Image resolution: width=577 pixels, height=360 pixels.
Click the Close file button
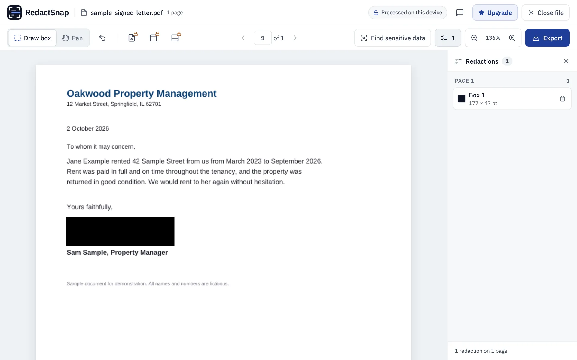click(x=546, y=13)
